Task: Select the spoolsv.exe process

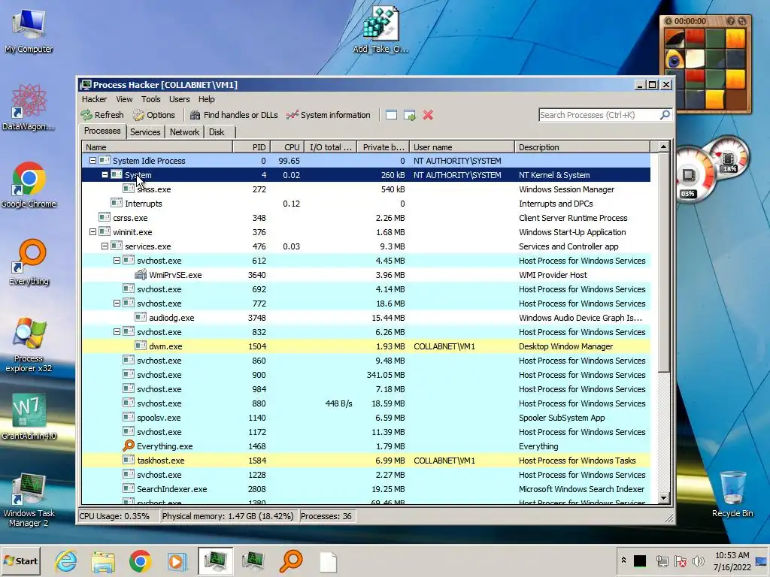Action: pyautogui.click(x=366, y=418)
